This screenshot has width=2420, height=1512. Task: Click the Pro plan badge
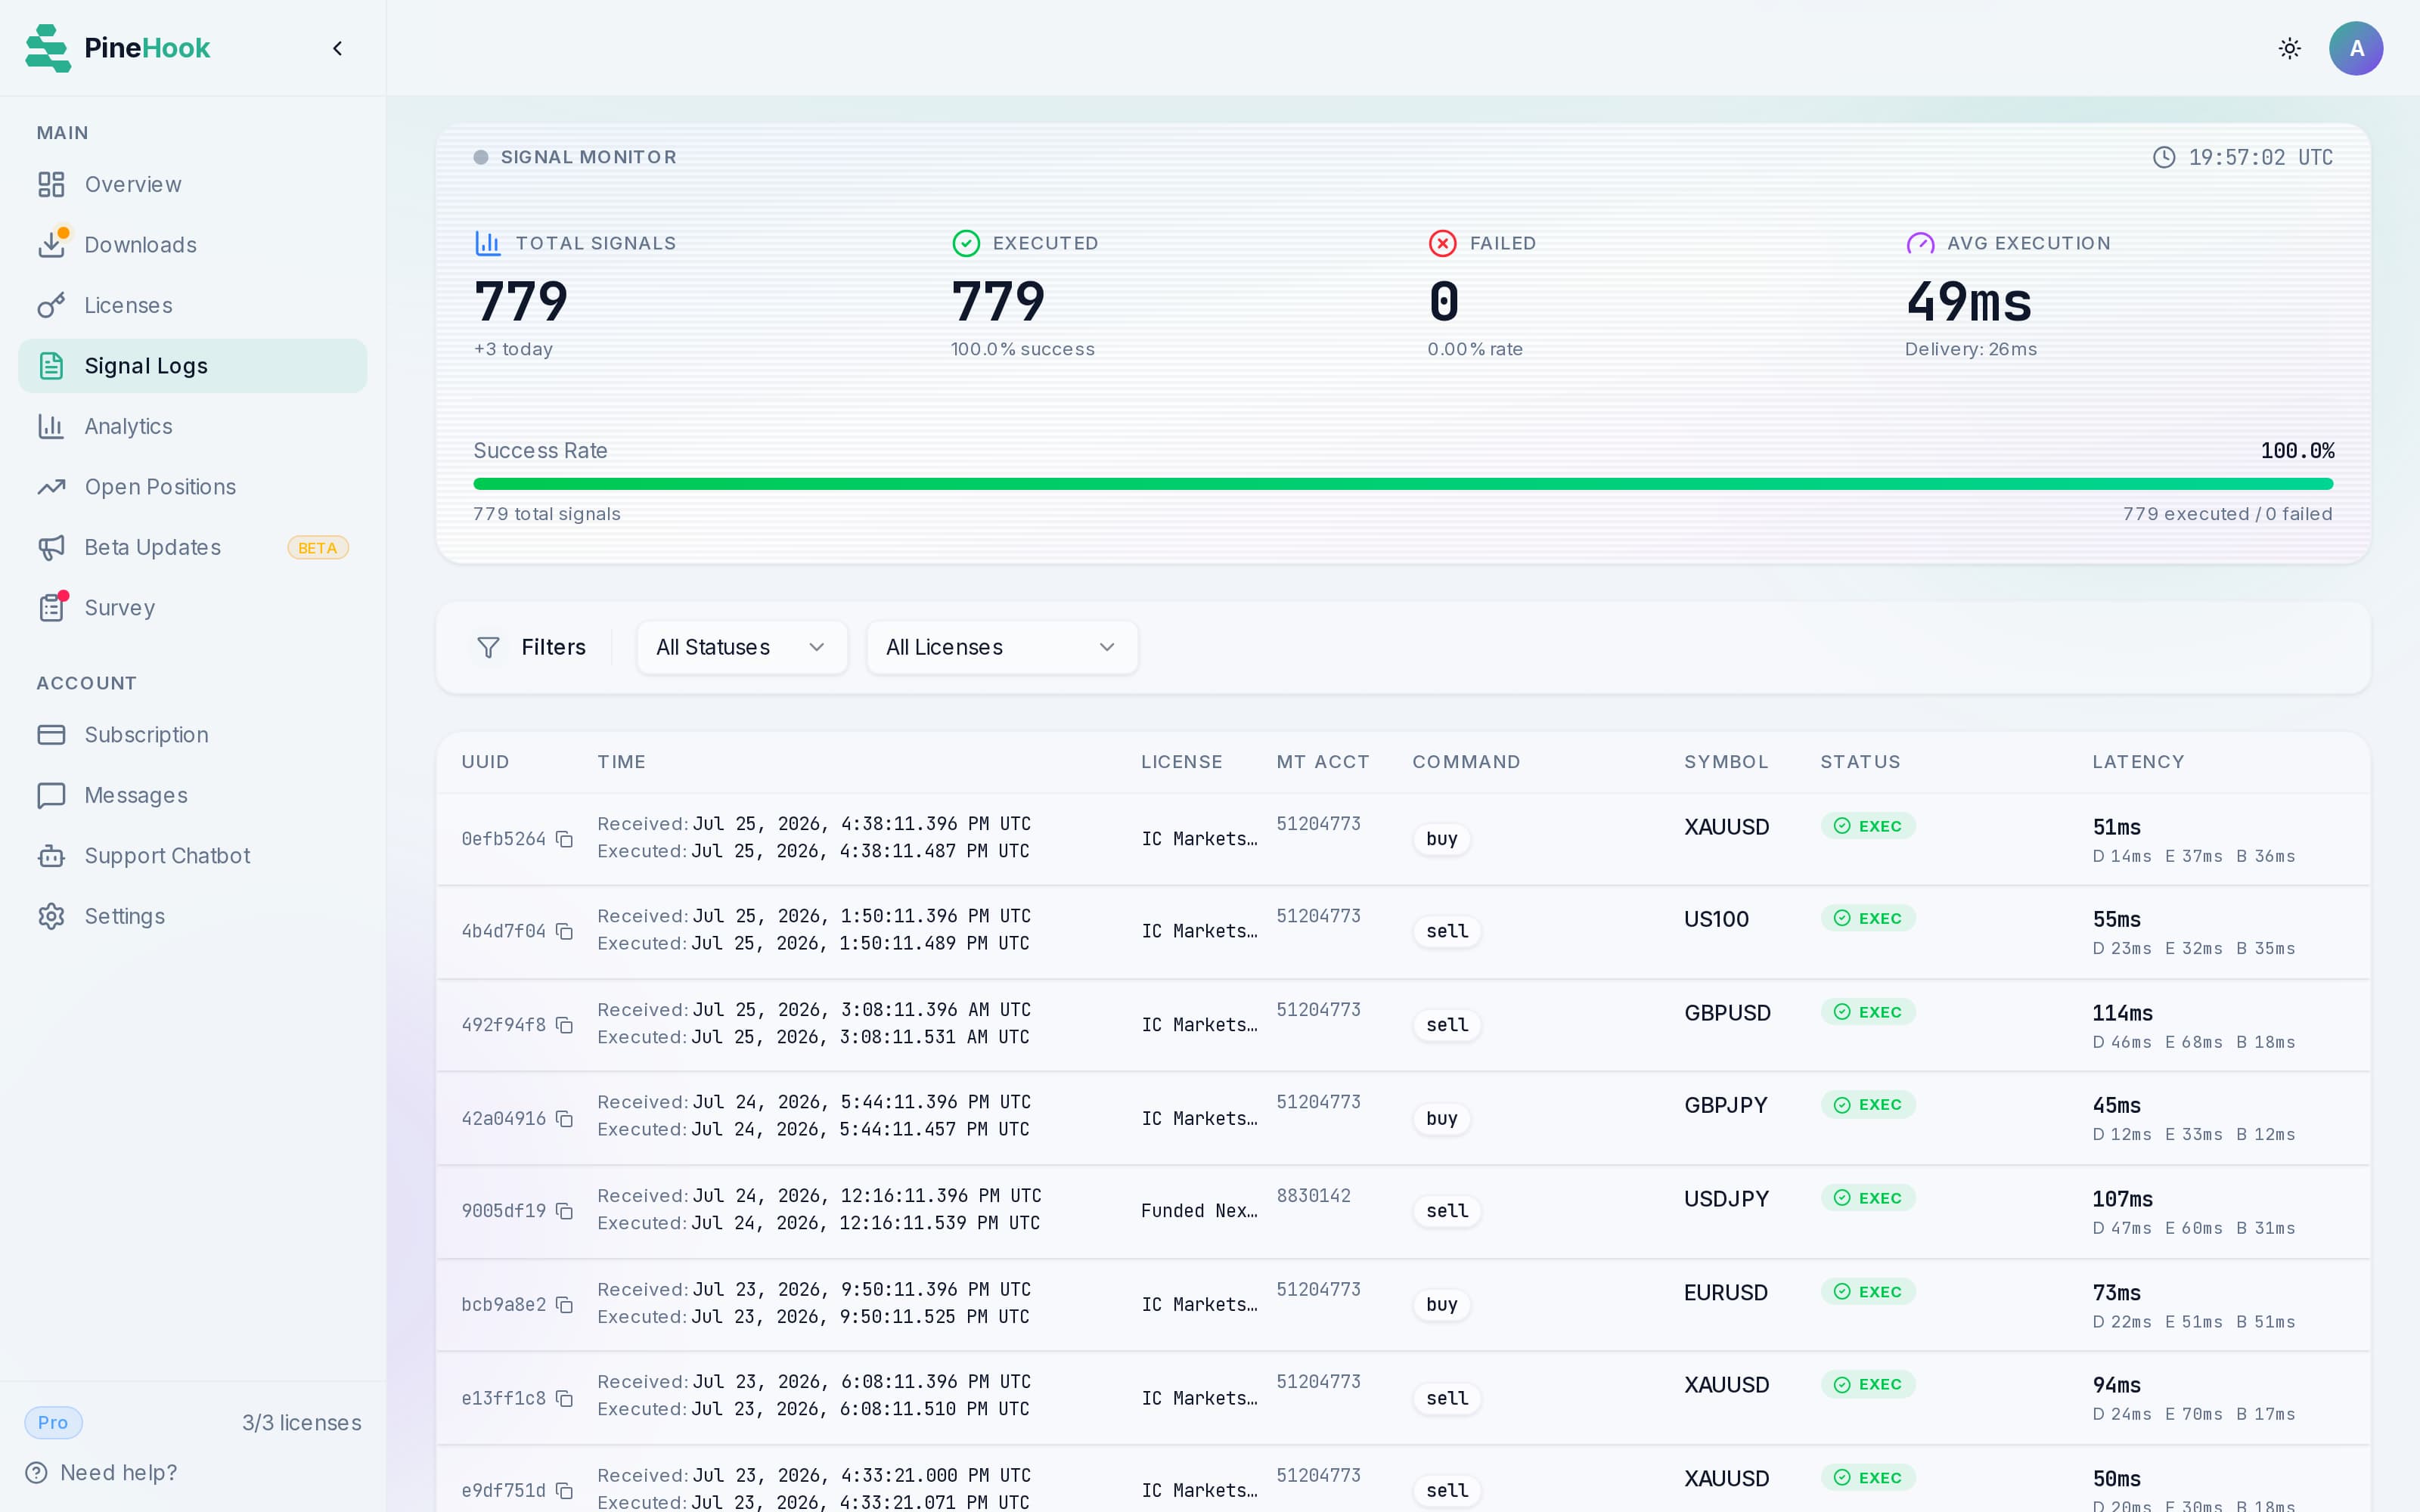(53, 1422)
